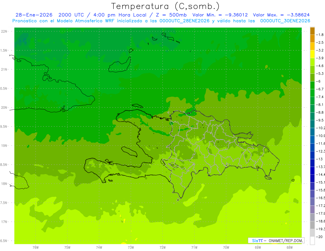Click the '73W' longitude label

131,247
